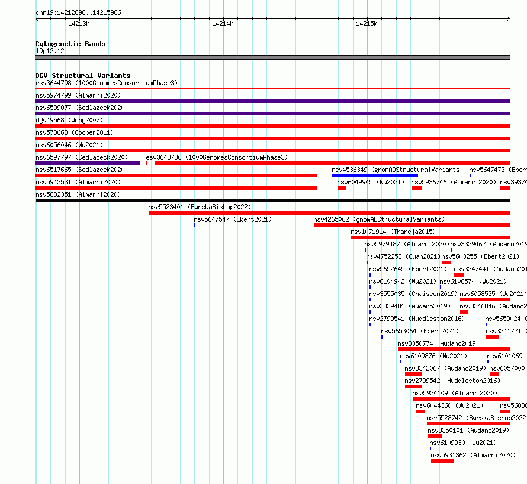Click the red bar of nsv5931362
The width and height of the screenshot is (527, 484).
pyautogui.click(x=442, y=461)
